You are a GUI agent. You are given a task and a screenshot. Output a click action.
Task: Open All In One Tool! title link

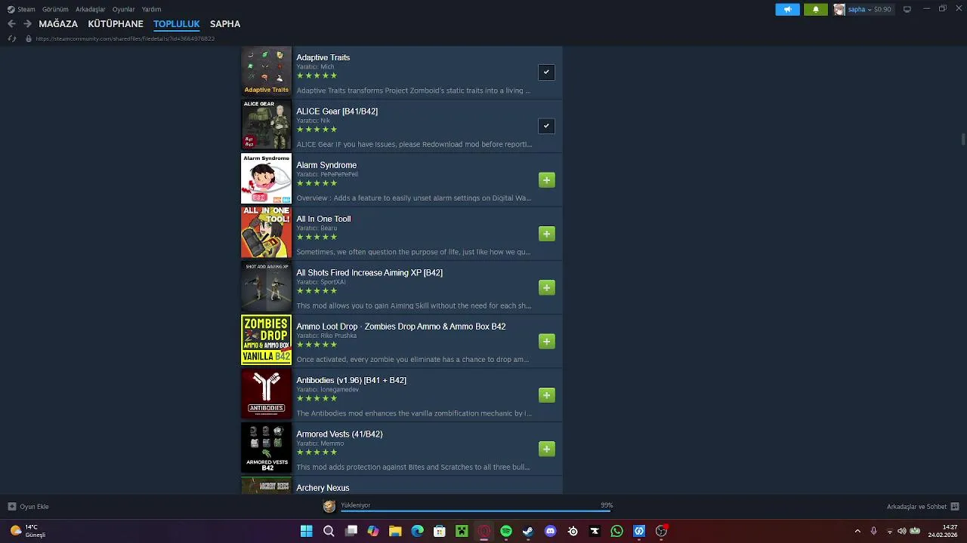coord(323,219)
